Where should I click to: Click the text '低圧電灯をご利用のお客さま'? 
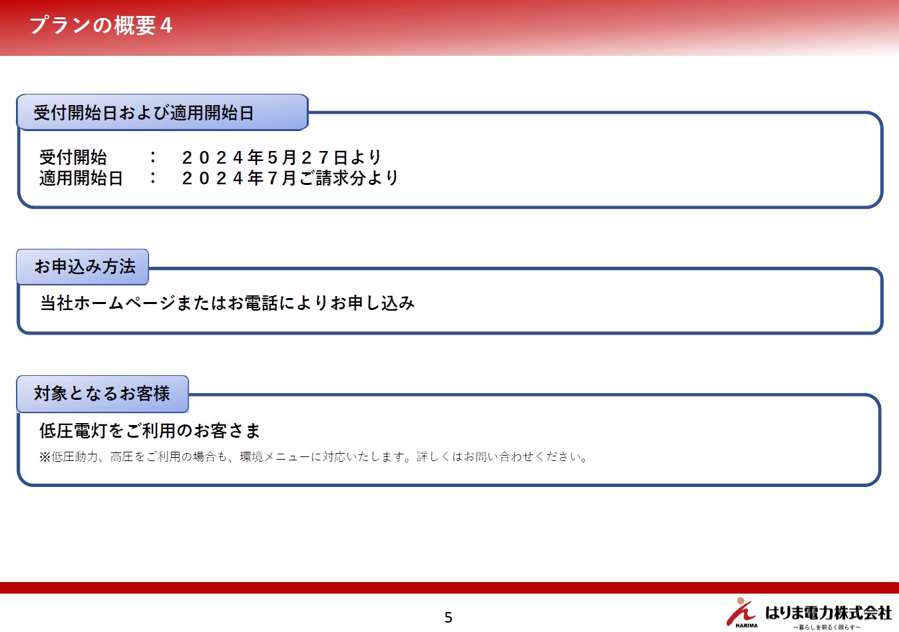click(x=150, y=431)
